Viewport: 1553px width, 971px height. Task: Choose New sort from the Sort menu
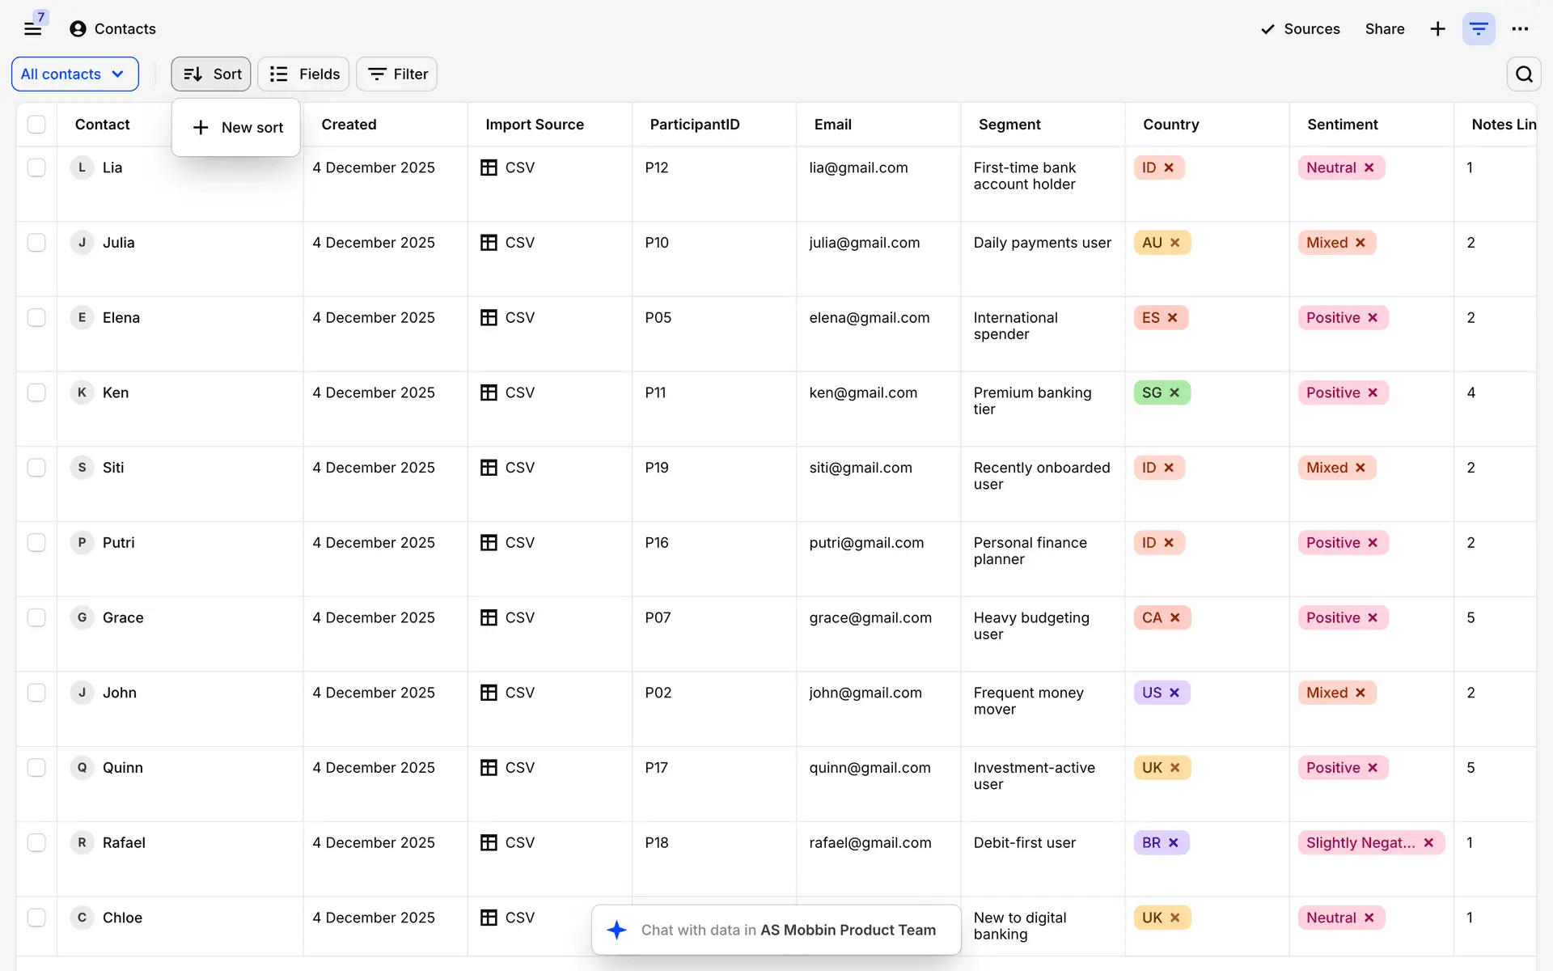click(236, 127)
